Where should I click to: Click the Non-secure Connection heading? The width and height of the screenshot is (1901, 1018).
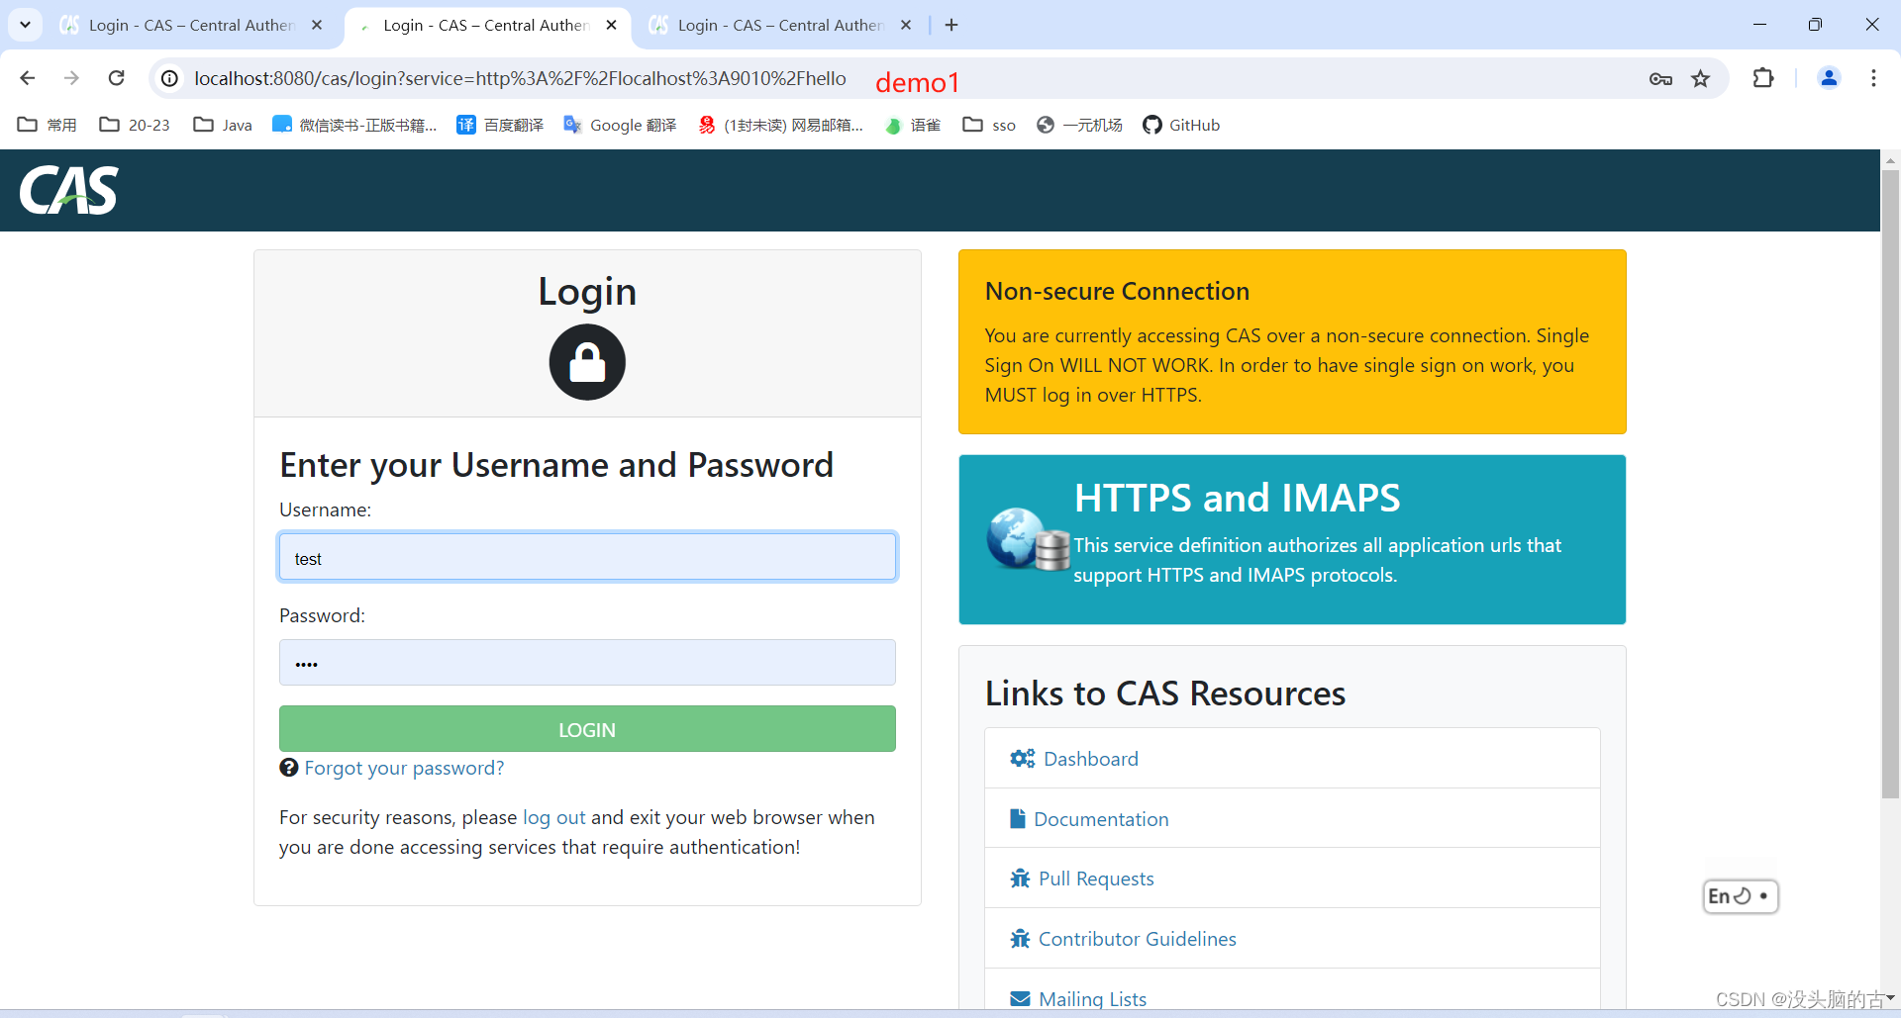point(1117,291)
